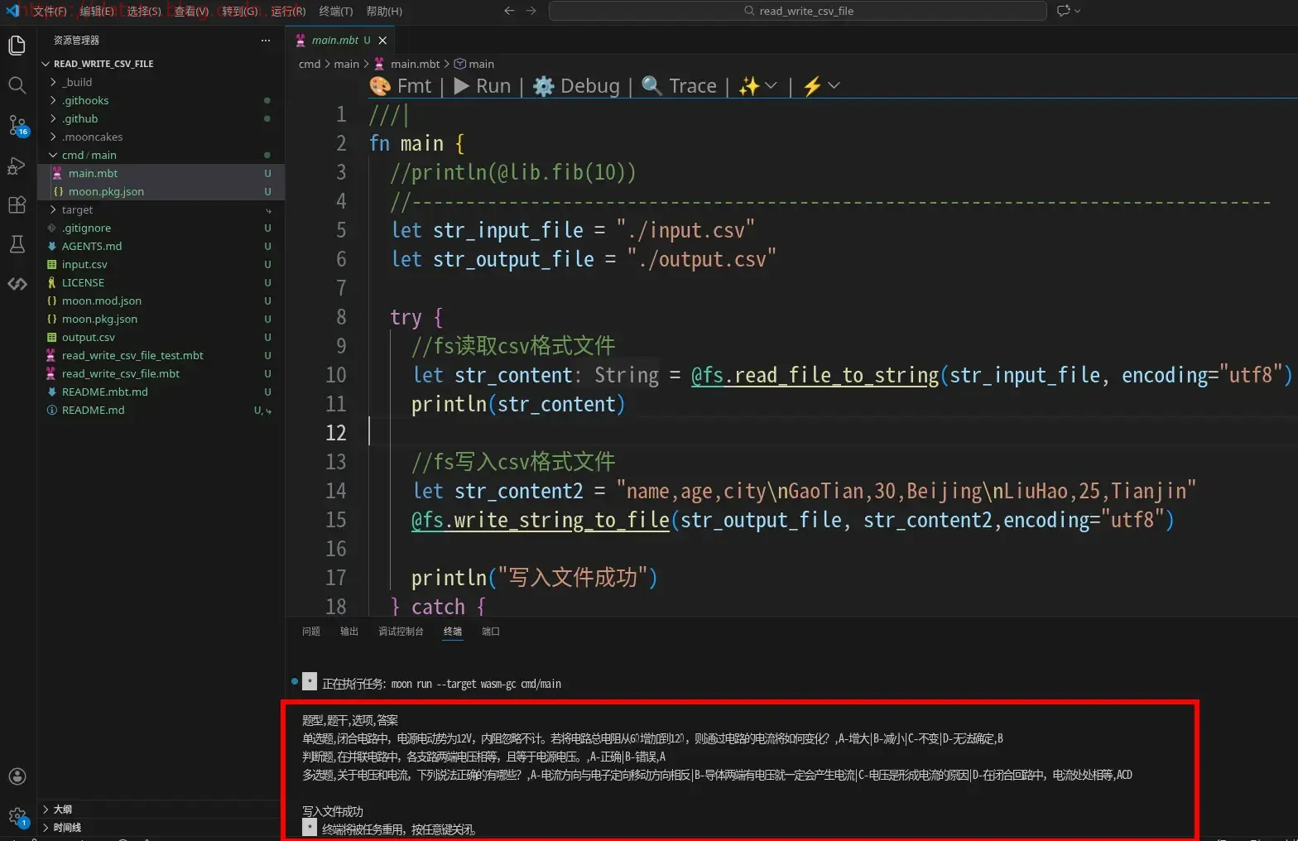Click the read_write_csv_file command search box

pyautogui.click(x=797, y=11)
